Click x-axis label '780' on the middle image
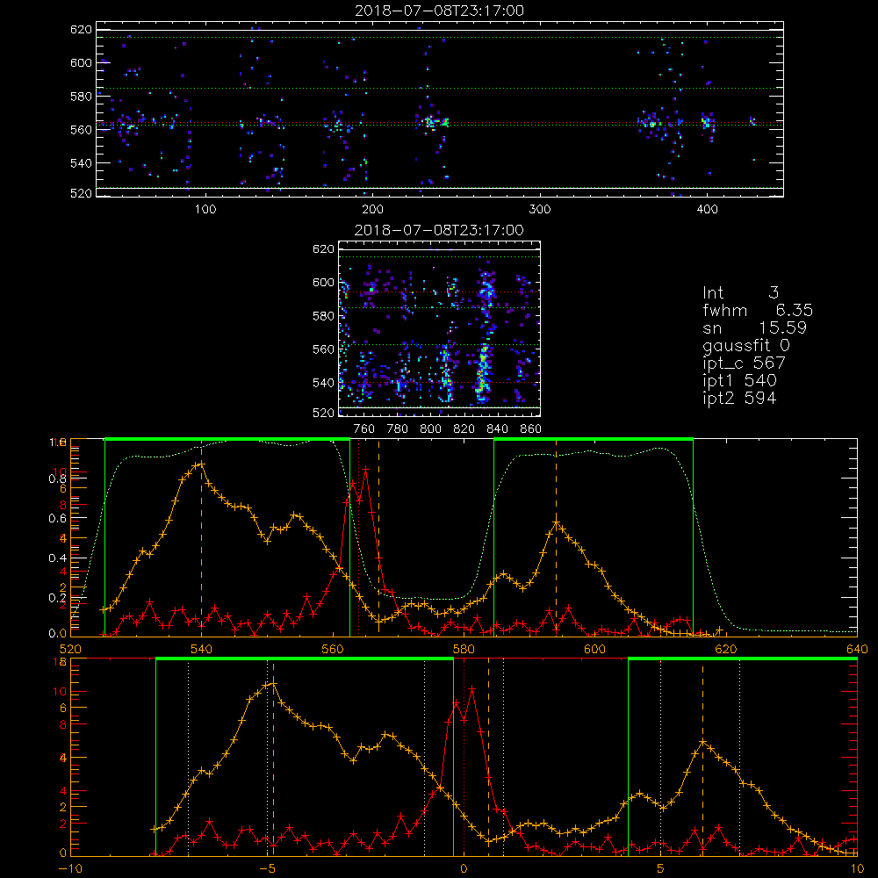Image resolution: width=878 pixels, height=878 pixels. (x=398, y=429)
